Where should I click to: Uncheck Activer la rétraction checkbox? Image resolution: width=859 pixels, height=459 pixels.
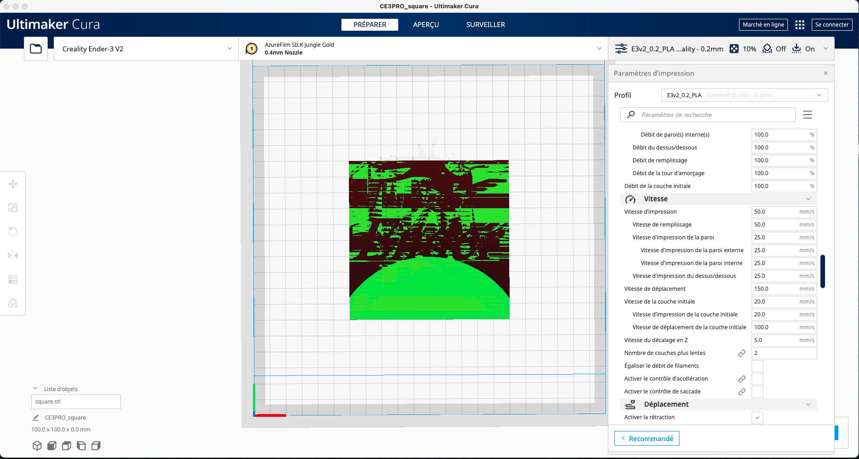click(x=758, y=417)
